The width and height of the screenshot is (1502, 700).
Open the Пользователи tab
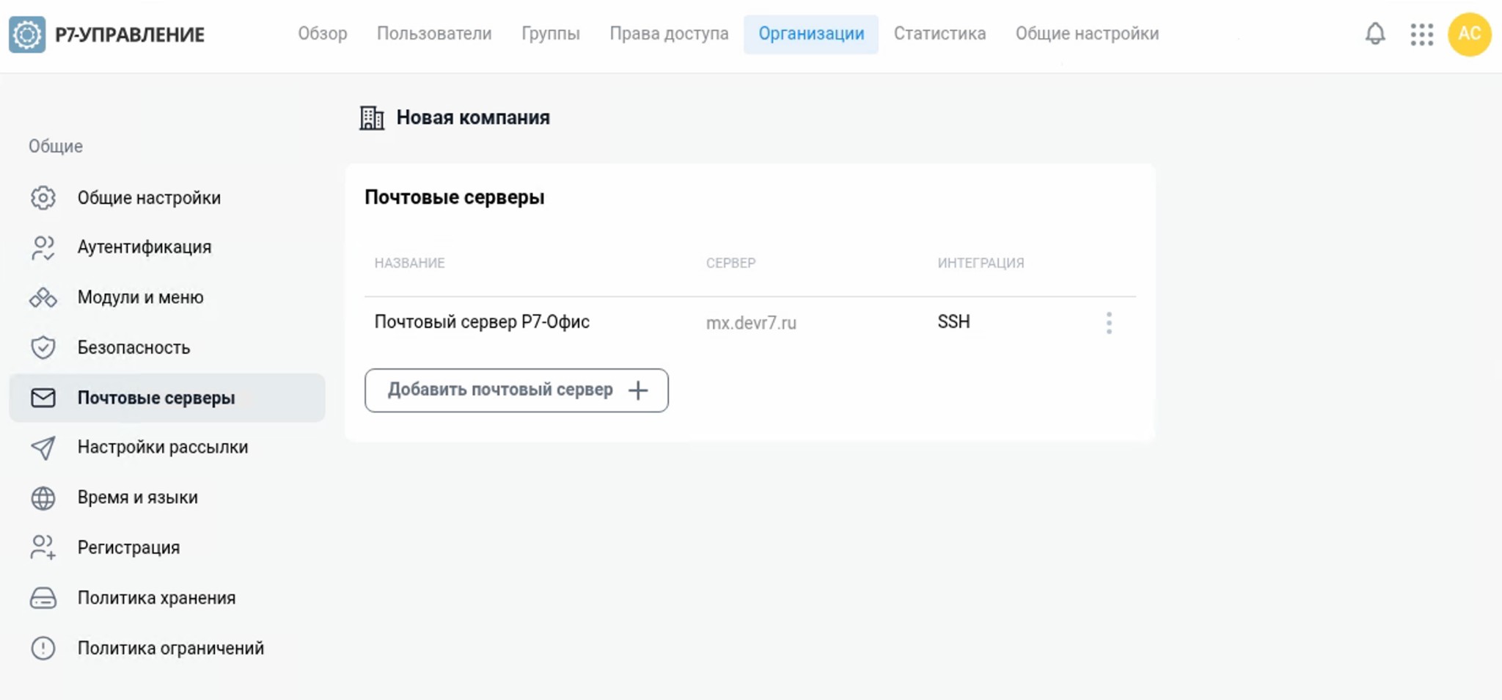click(x=434, y=34)
